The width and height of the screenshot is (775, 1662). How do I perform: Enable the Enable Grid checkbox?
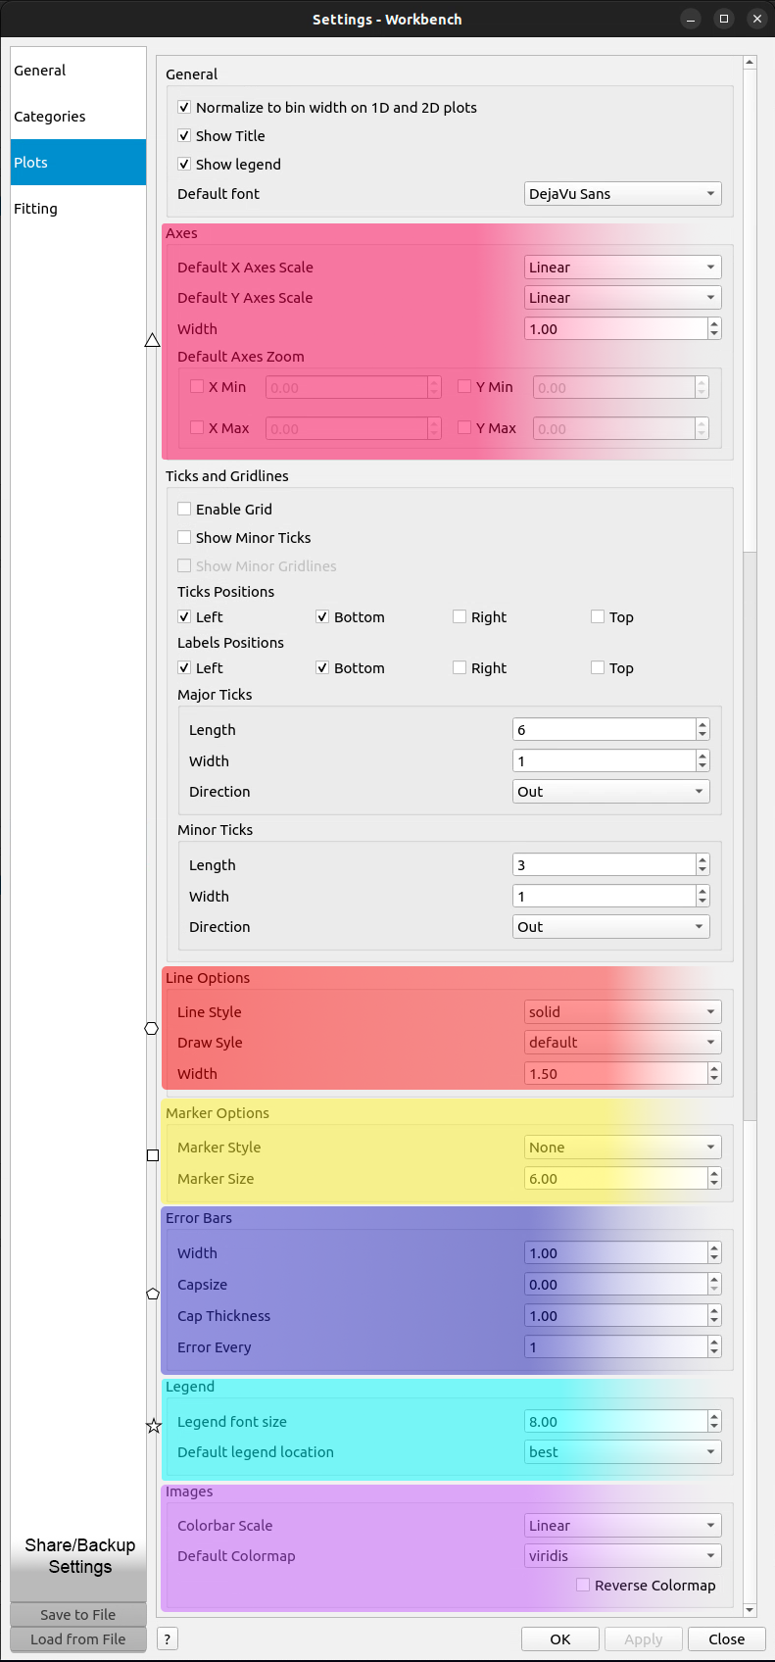[x=184, y=509]
